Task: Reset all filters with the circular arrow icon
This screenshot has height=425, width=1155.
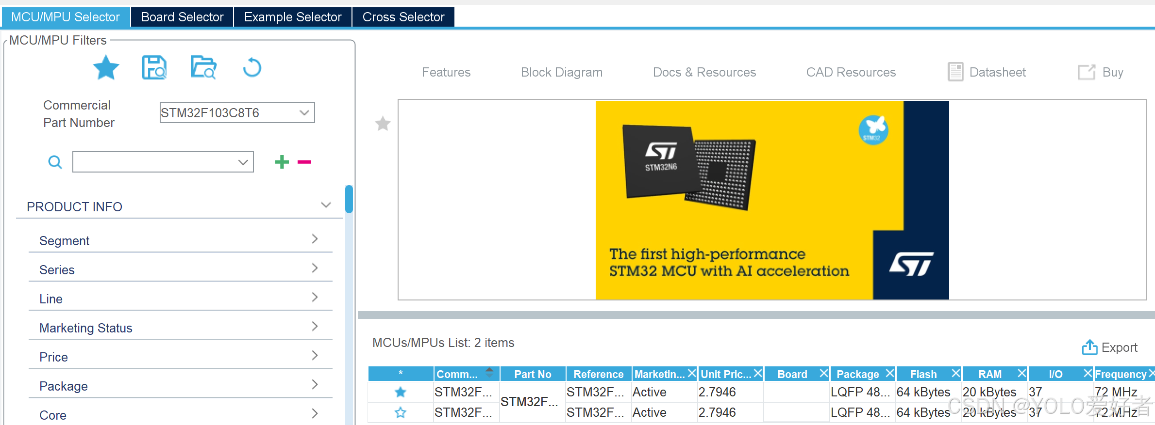Action: point(252,67)
